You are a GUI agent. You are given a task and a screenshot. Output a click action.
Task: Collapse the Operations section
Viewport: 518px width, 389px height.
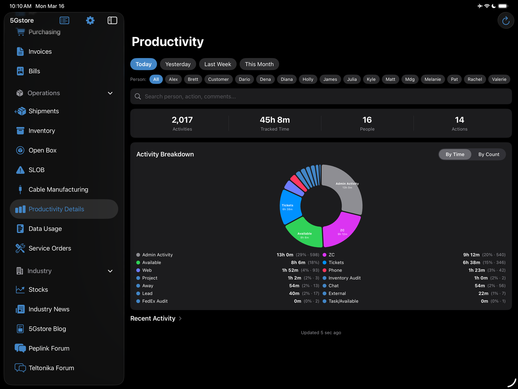tap(110, 93)
